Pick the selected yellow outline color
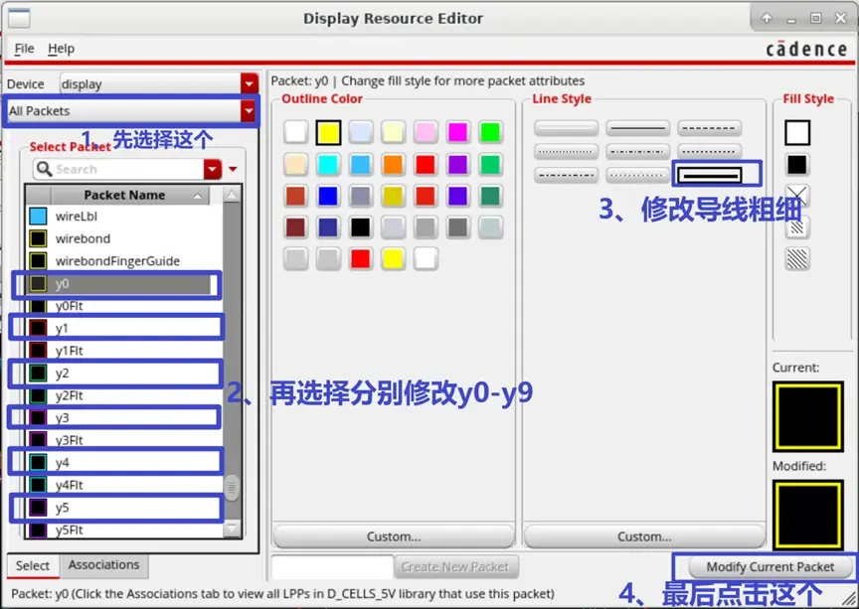The width and height of the screenshot is (859, 609). click(328, 132)
